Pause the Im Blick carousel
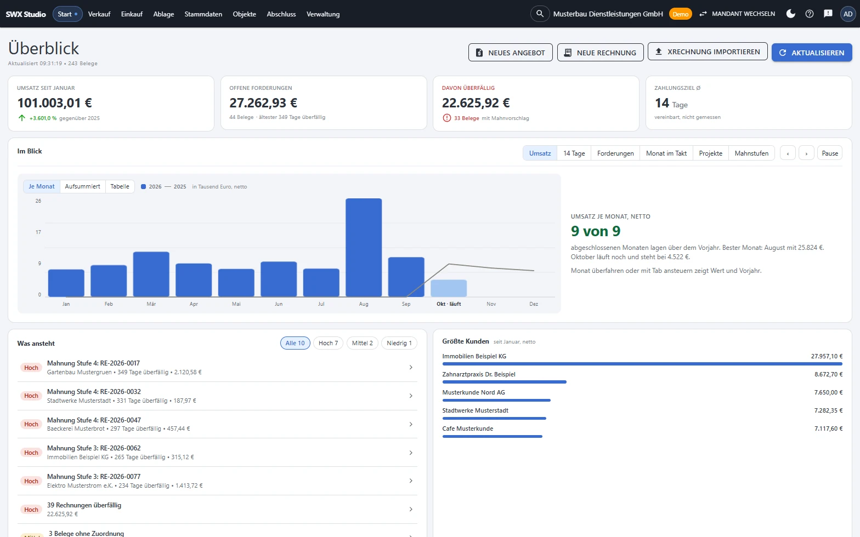860x537 pixels. (x=830, y=153)
